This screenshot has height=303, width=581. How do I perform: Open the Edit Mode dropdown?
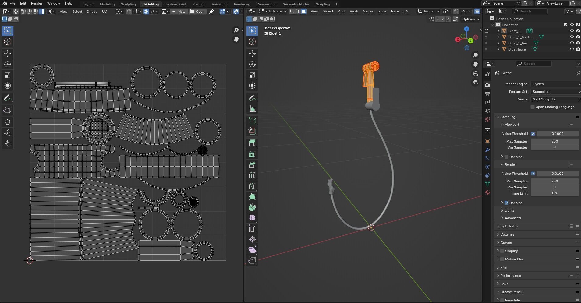pyautogui.click(x=273, y=11)
